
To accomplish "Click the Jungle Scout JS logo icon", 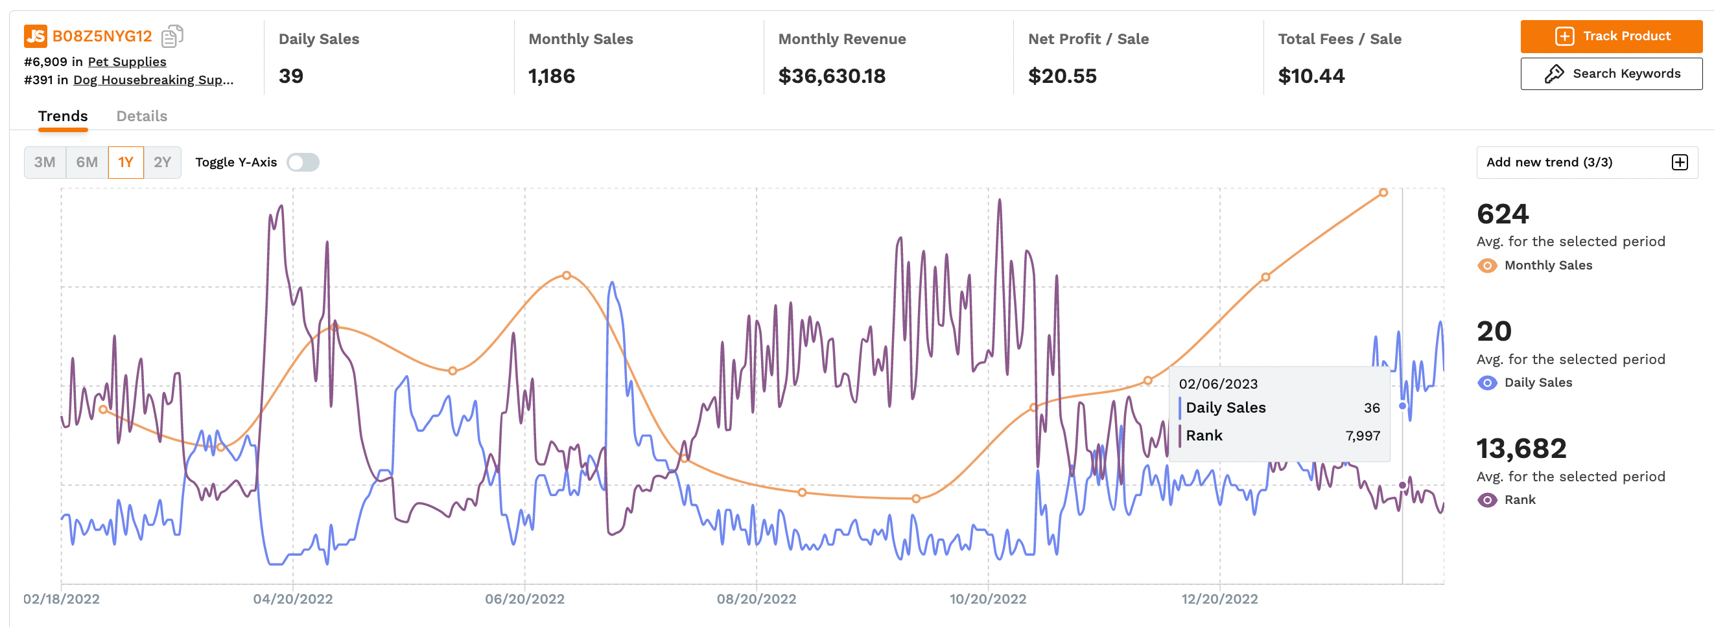I will 35,36.
